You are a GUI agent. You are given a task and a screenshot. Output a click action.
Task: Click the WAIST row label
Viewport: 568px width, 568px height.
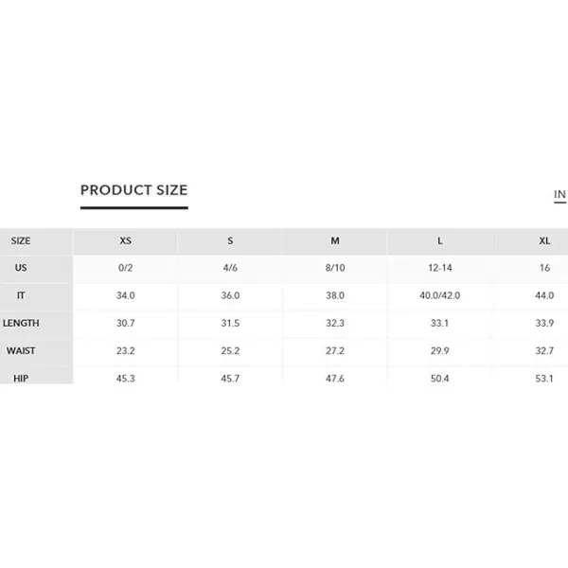coord(21,350)
